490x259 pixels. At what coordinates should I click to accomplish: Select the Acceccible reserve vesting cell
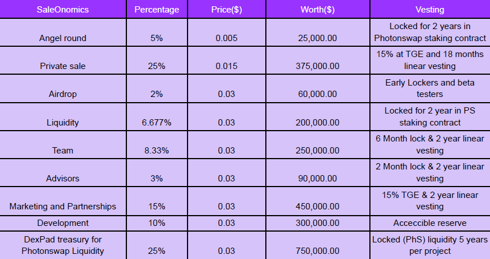(430, 223)
